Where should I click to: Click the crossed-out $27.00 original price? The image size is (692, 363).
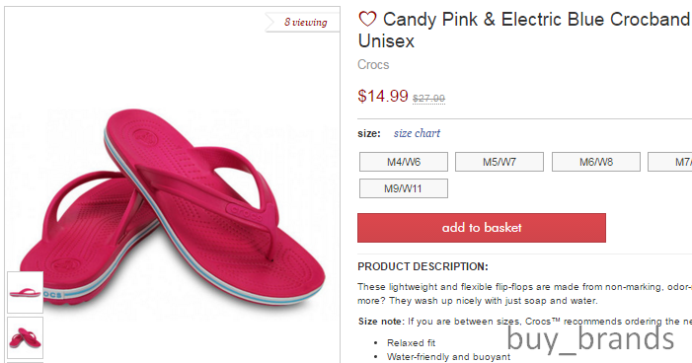click(x=428, y=99)
